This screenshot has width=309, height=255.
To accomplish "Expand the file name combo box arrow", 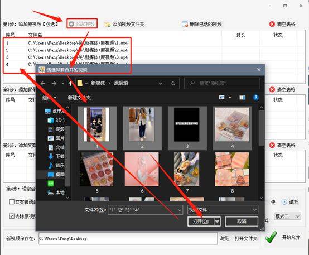I will (180, 210).
